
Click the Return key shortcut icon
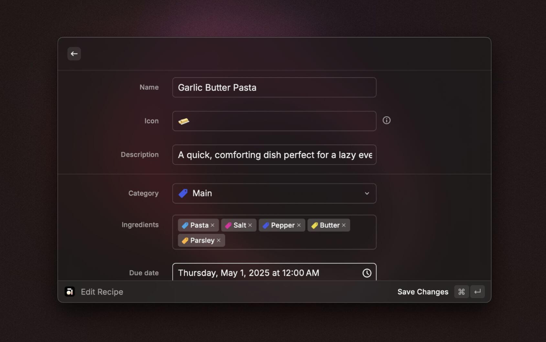(x=478, y=292)
